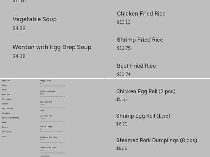This screenshot has height=157, width=210.
Task: Select the Rice Noodles category
Action: click(7, 99)
